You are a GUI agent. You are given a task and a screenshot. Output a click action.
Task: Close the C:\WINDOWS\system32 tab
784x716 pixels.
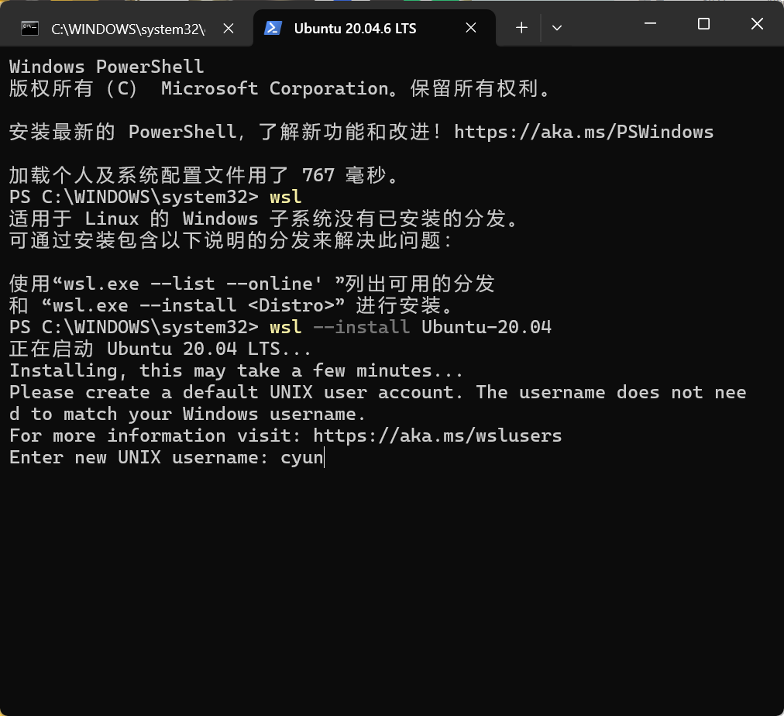(x=229, y=29)
